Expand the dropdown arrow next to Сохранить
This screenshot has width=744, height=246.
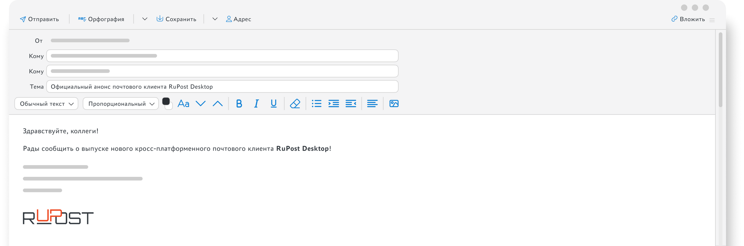click(215, 19)
